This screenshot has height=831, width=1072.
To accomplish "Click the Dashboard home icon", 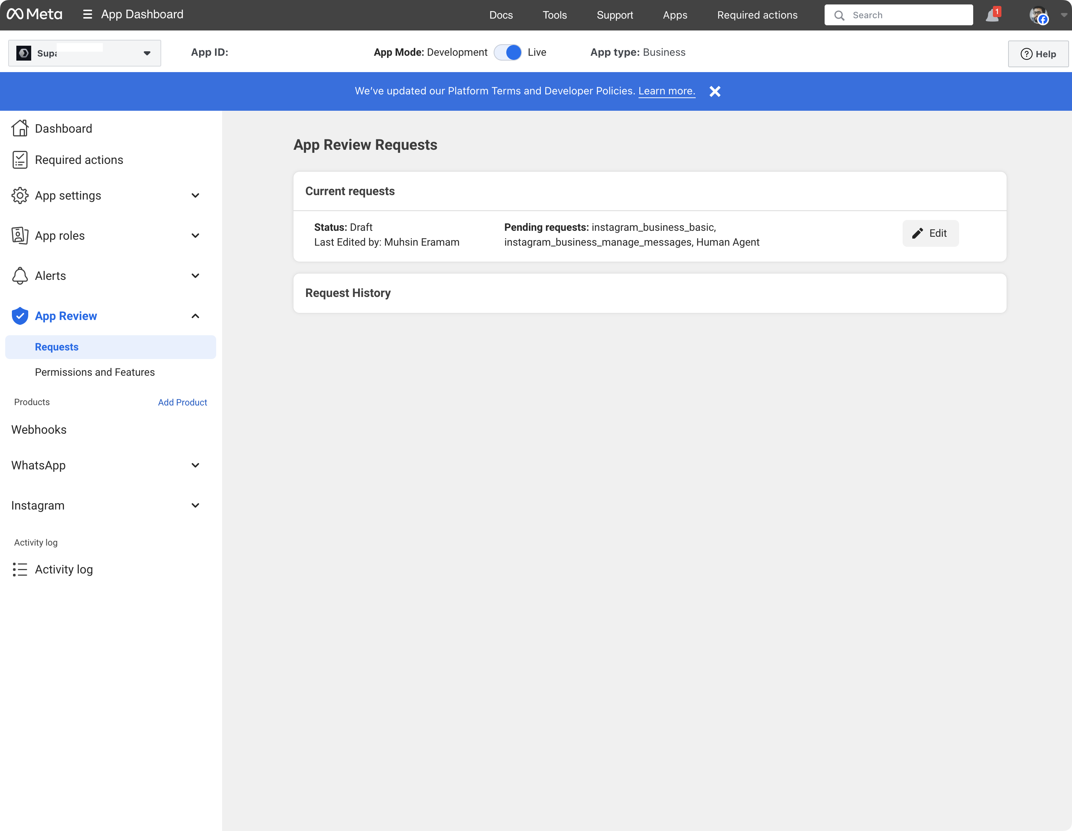I will pos(20,129).
